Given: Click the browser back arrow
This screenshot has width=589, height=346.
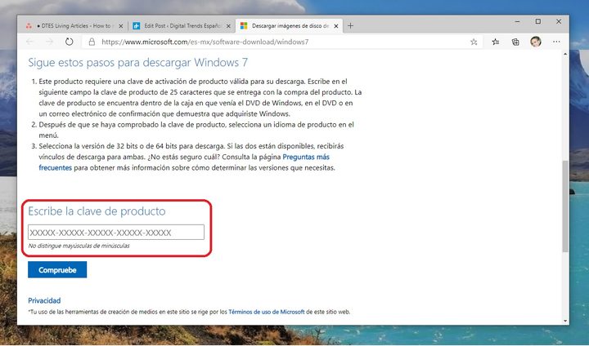Looking at the screenshot, I should [x=29, y=42].
